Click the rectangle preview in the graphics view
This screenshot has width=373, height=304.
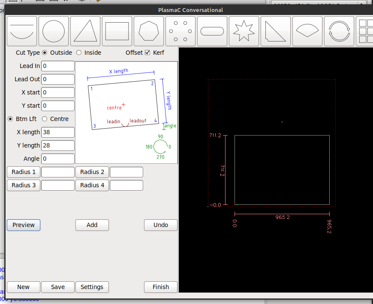[x=282, y=170]
